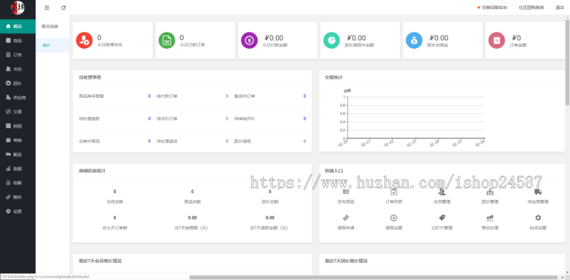Viewport: 570px width, 280px height.
Task: Open 提现设置 quick entry
Action: coord(394,222)
